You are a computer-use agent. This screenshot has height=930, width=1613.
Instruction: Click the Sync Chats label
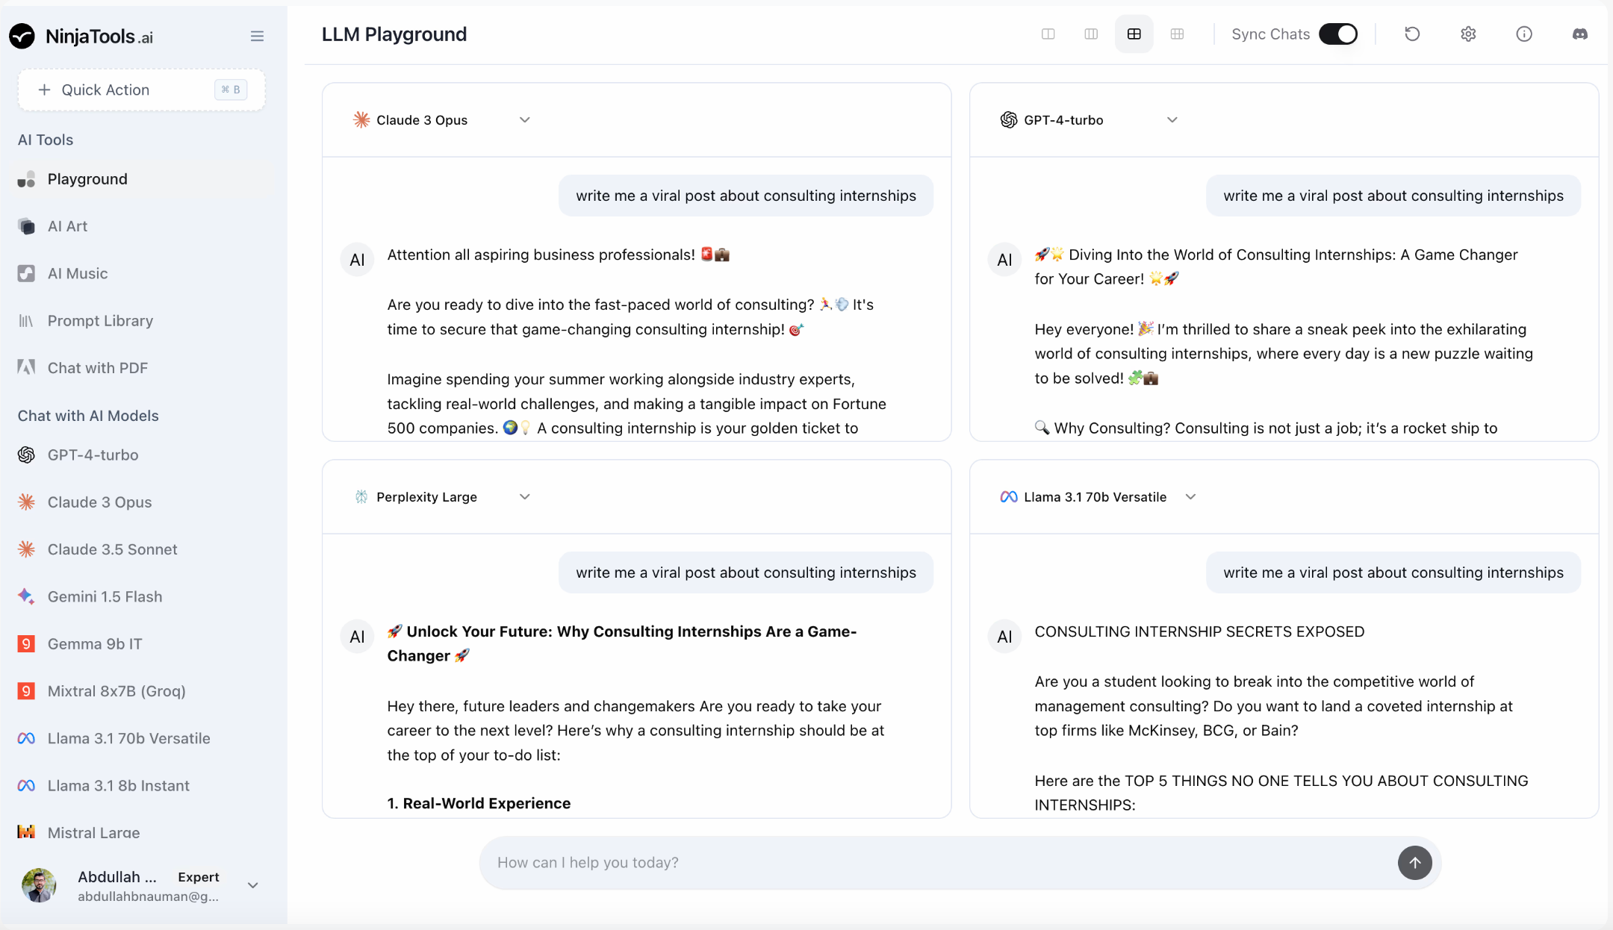(1270, 34)
